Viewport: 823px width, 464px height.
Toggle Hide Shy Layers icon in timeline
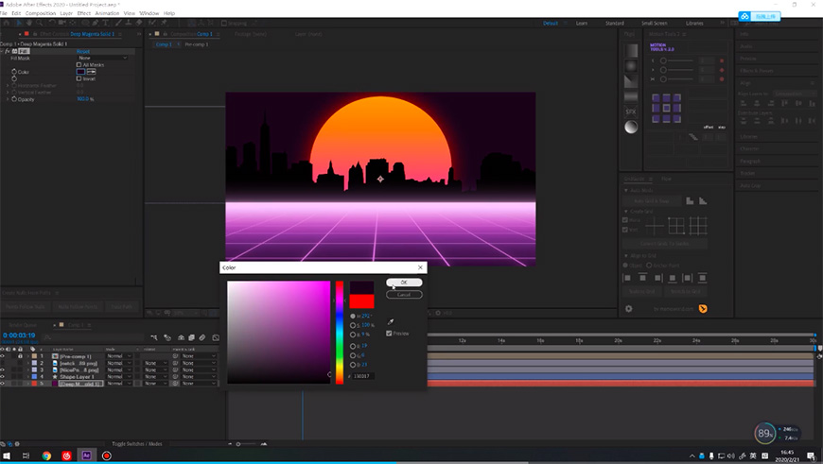pos(181,337)
